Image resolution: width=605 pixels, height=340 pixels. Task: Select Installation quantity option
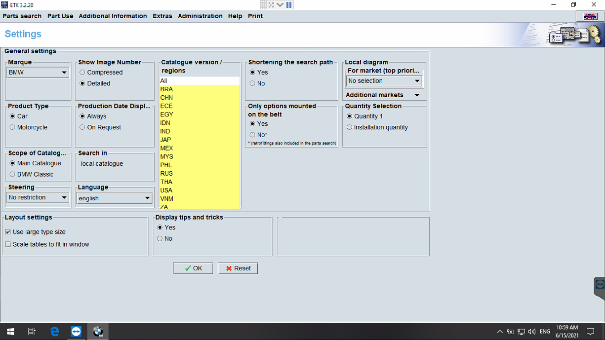(377, 127)
